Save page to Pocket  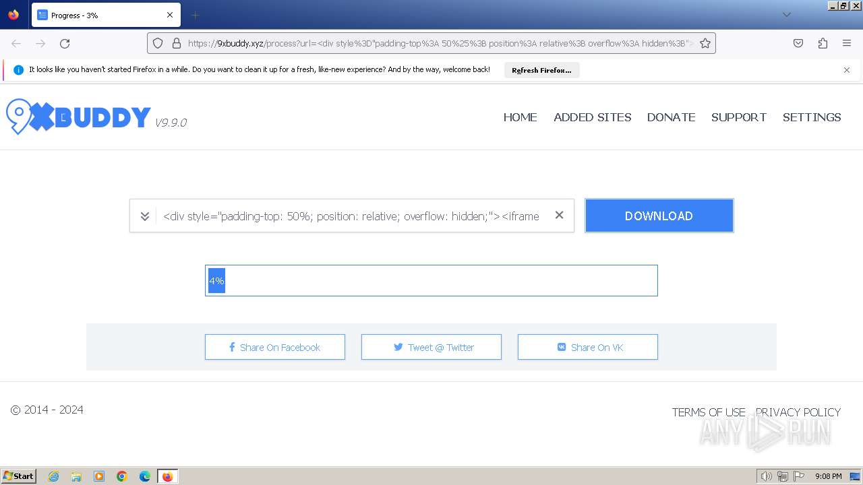798,43
